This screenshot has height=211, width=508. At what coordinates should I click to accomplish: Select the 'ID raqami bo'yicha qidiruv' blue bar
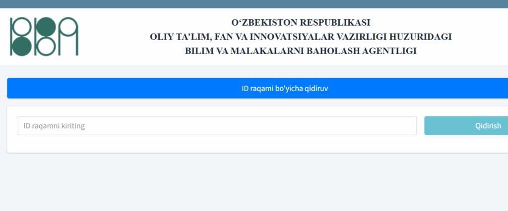click(x=257, y=88)
